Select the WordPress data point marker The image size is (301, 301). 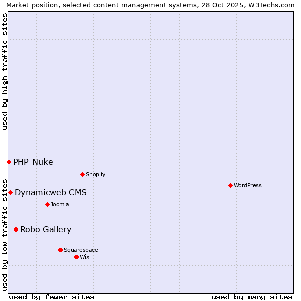tap(230, 185)
